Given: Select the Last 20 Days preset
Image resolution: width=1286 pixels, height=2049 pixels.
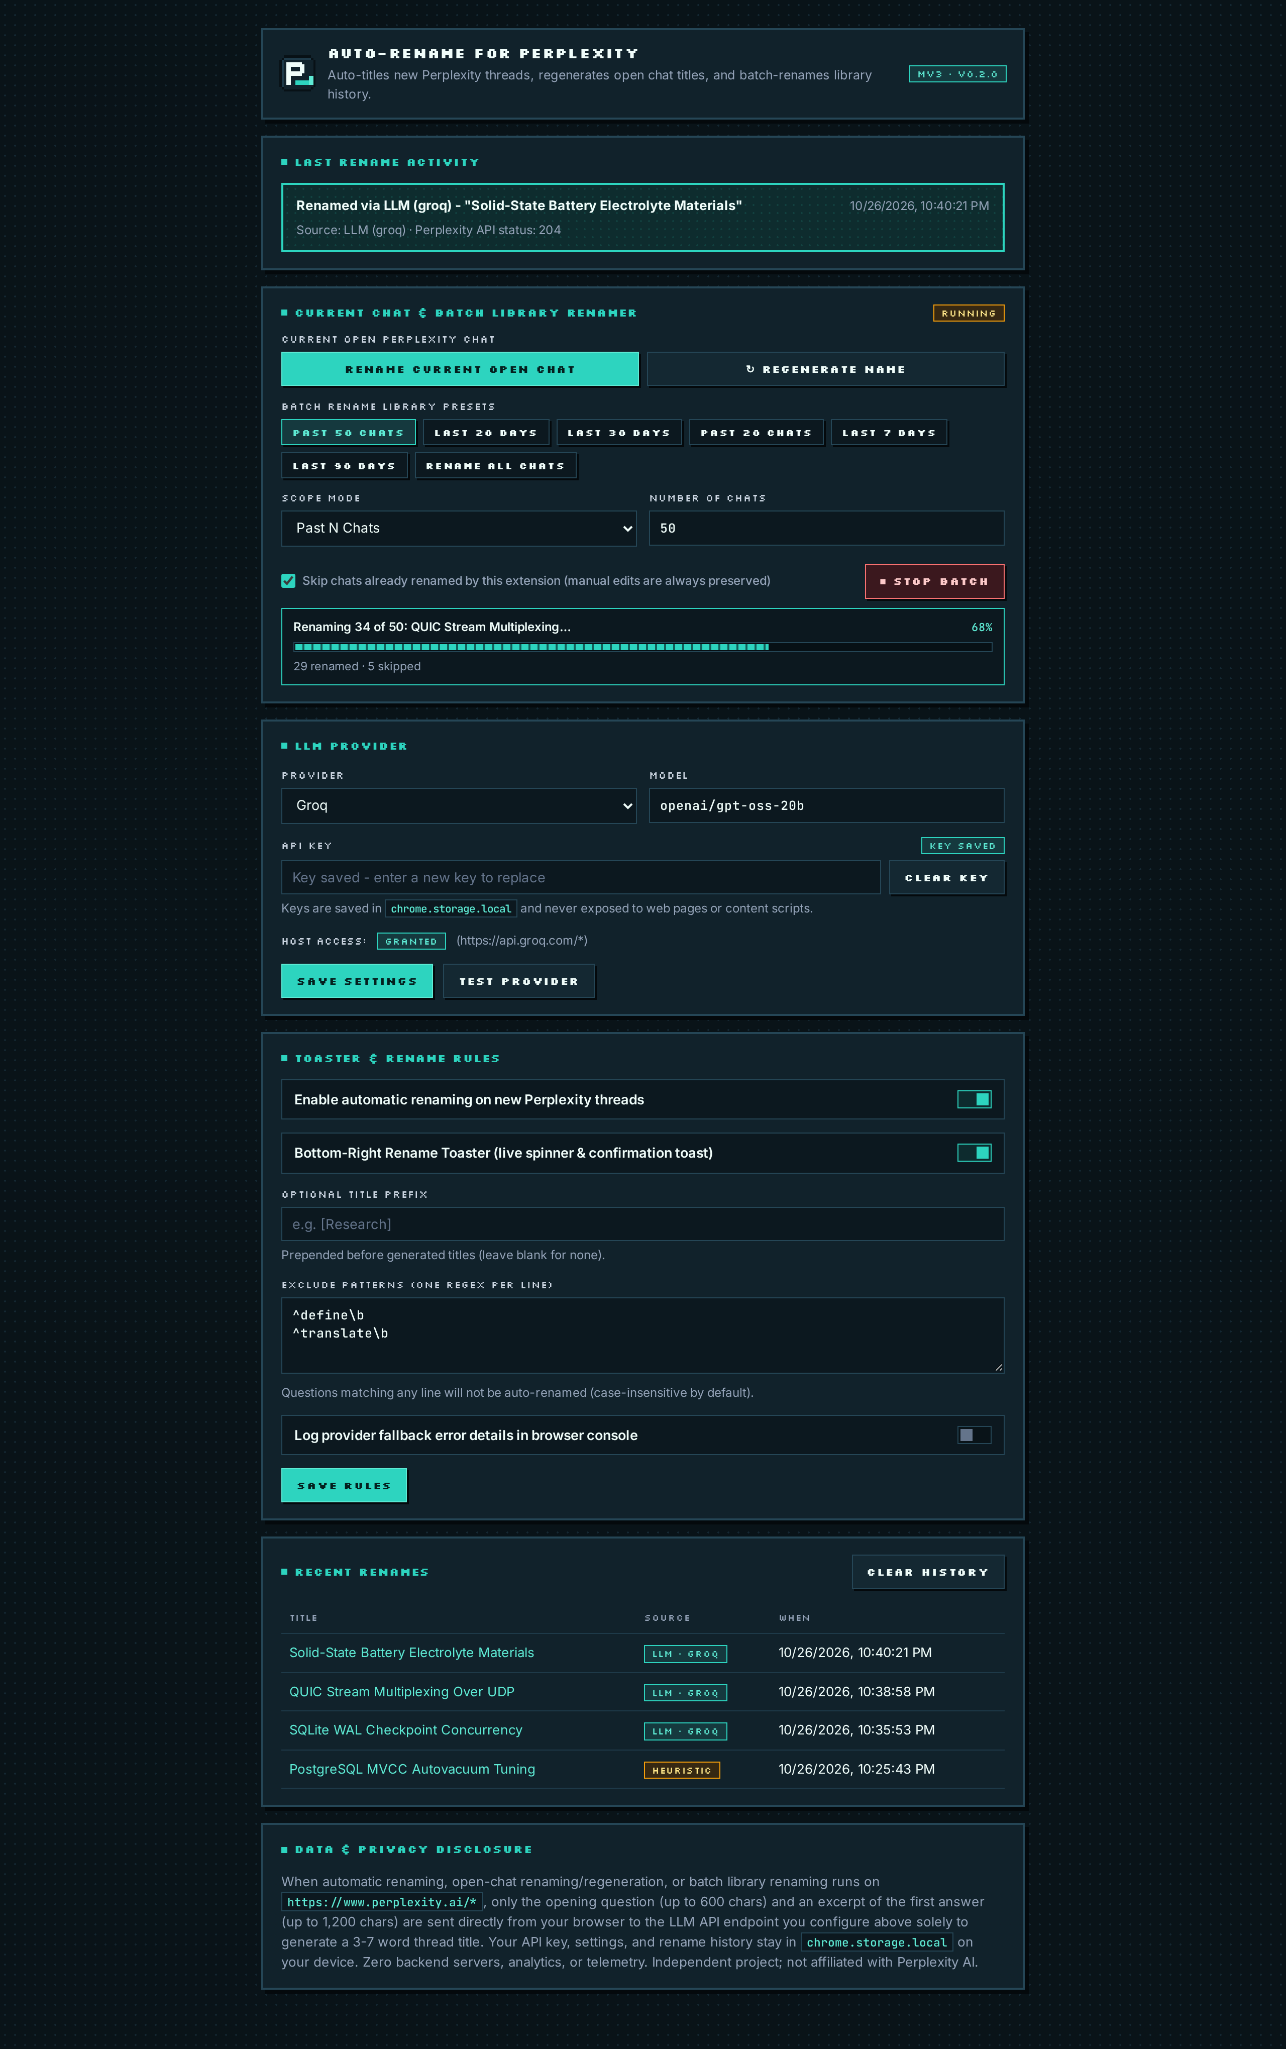Looking at the screenshot, I should point(486,432).
